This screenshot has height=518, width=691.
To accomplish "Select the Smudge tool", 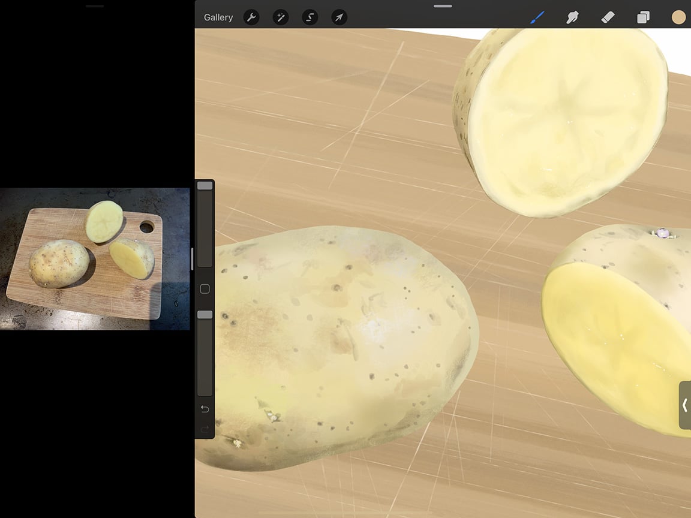I will coord(572,17).
